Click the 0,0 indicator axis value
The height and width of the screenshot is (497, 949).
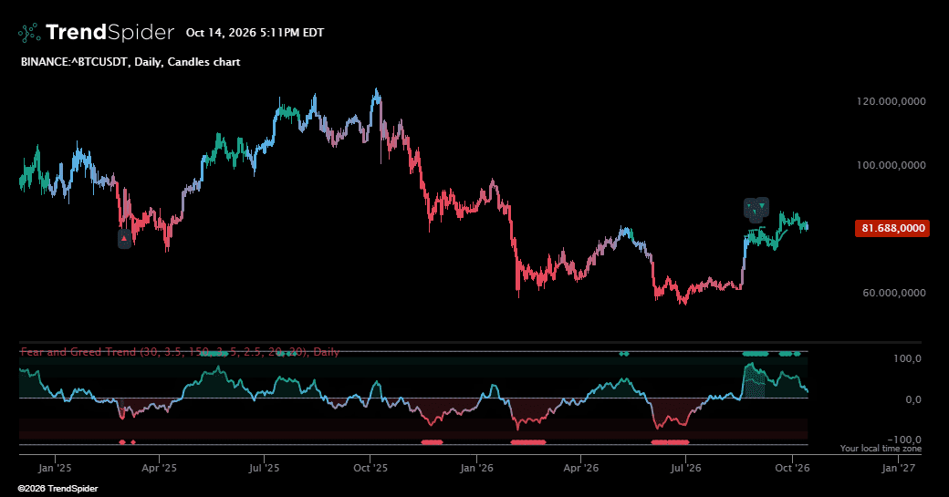coord(913,399)
